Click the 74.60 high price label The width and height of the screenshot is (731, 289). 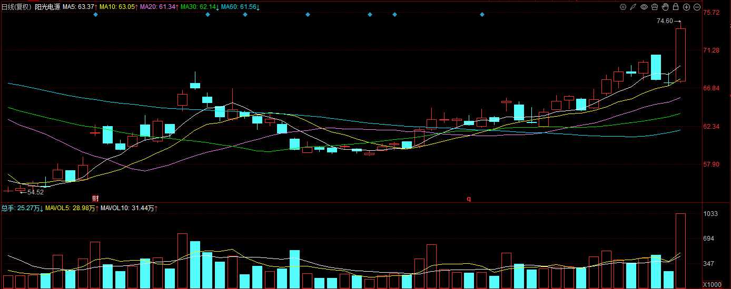coord(665,21)
